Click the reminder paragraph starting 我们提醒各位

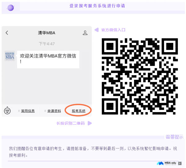point(93,152)
